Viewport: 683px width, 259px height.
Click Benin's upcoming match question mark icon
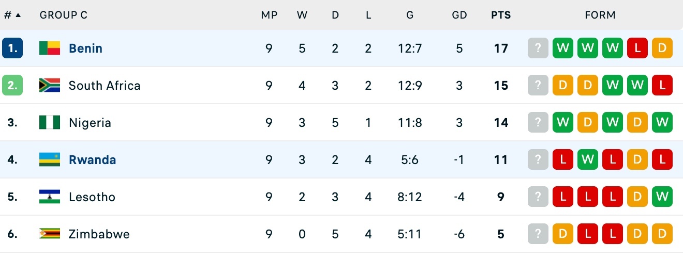pos(538,48)
